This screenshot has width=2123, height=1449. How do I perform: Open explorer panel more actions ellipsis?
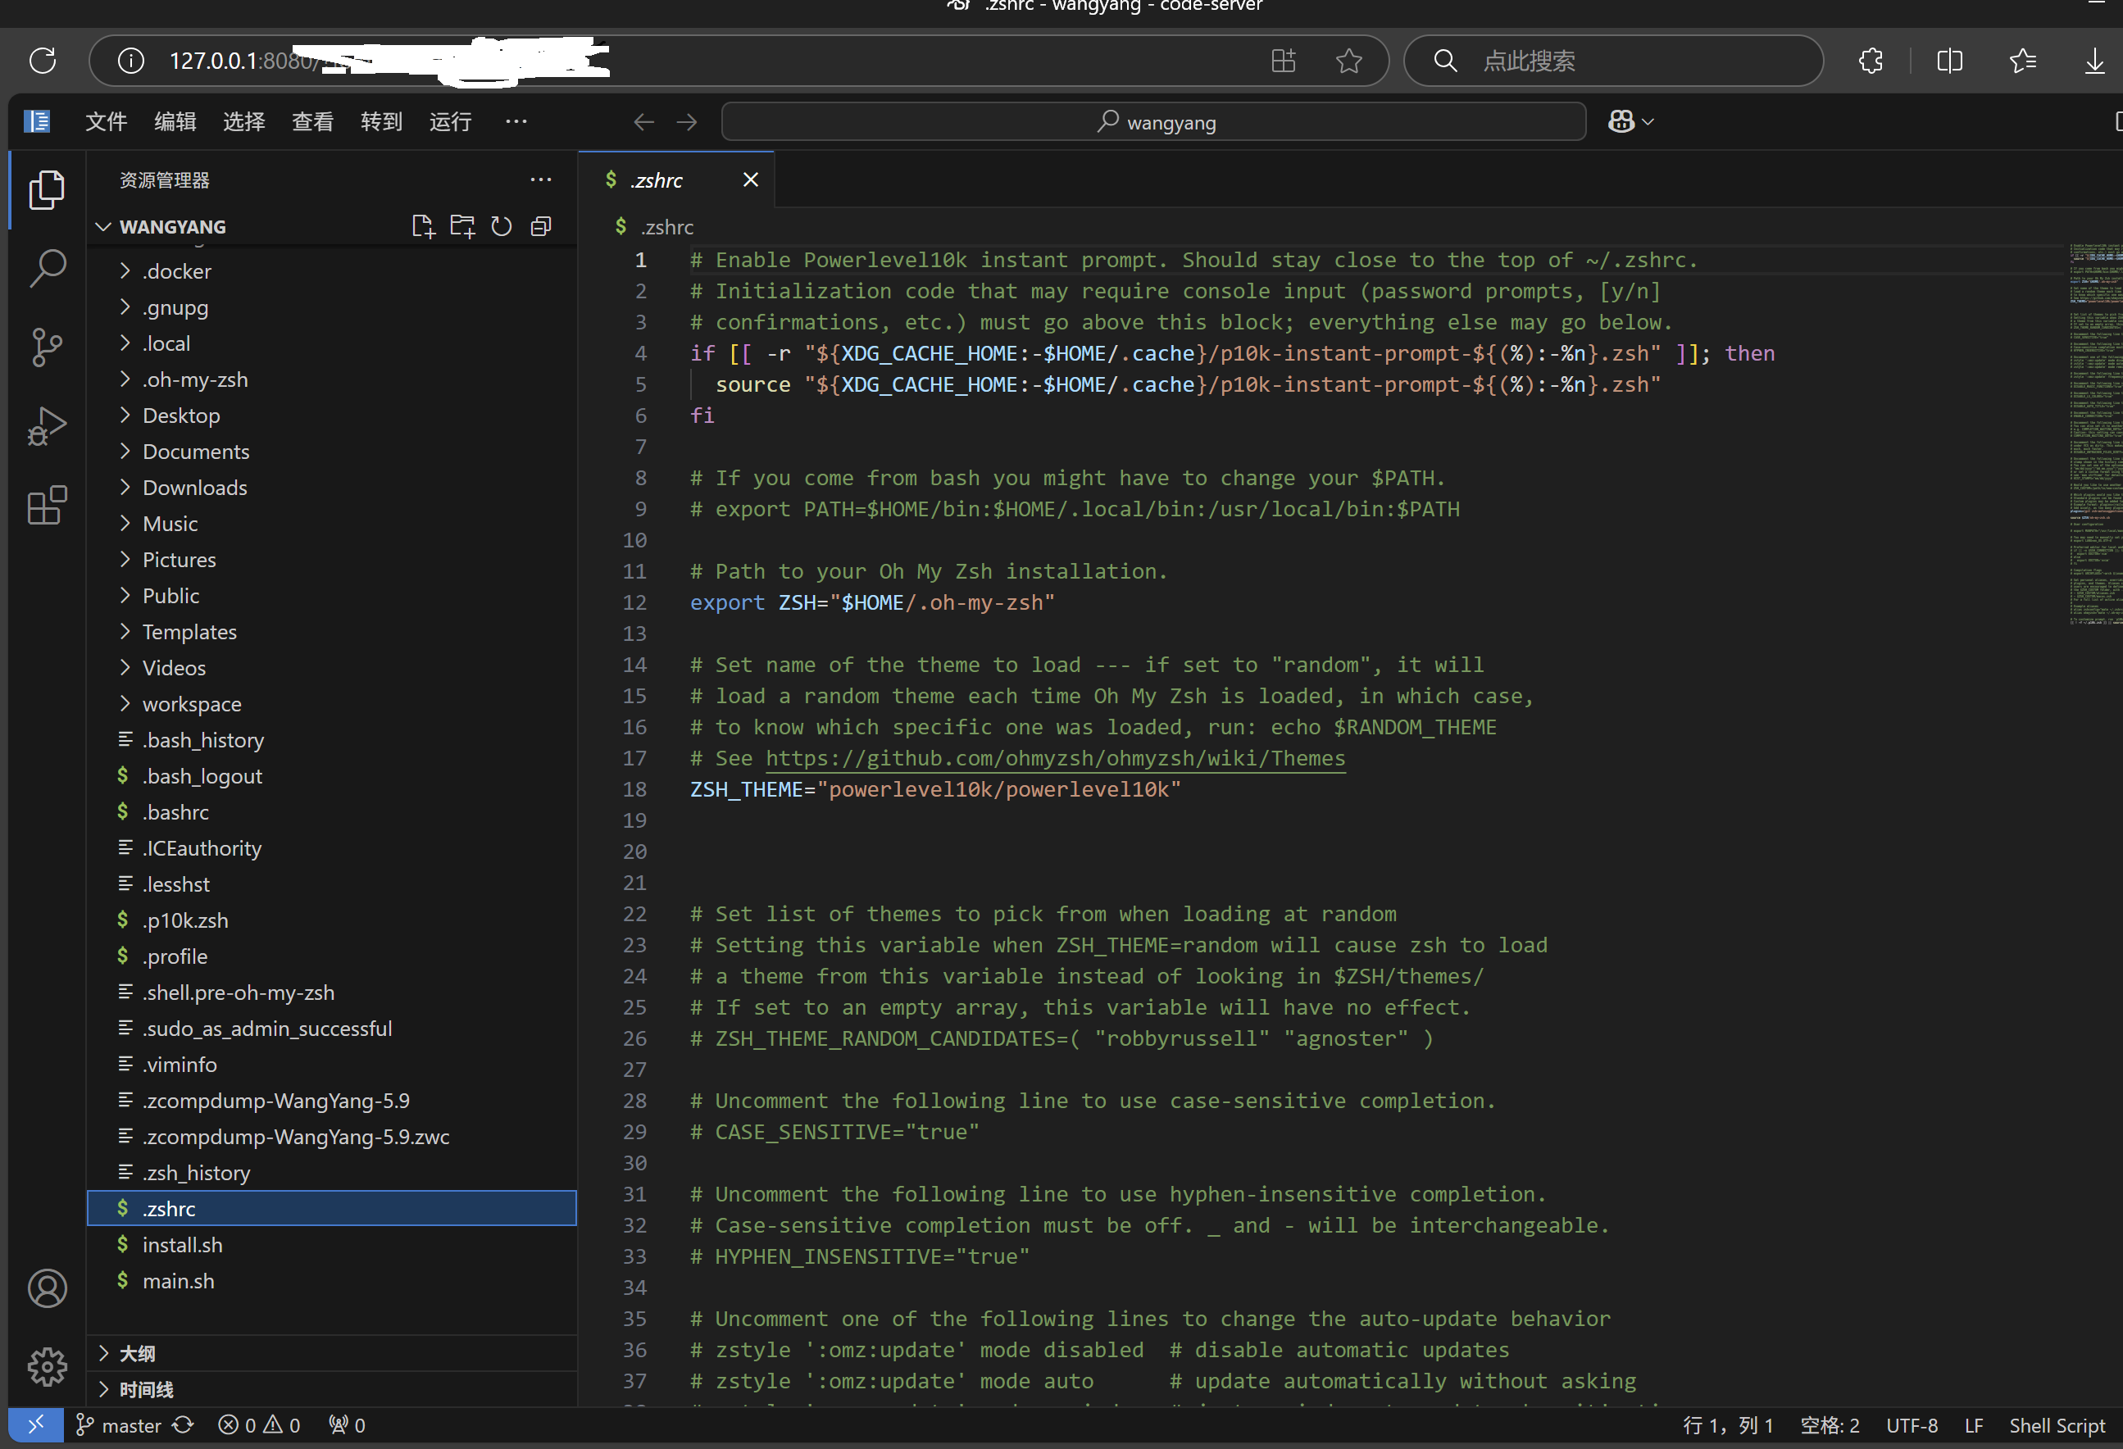click(541, 180)
